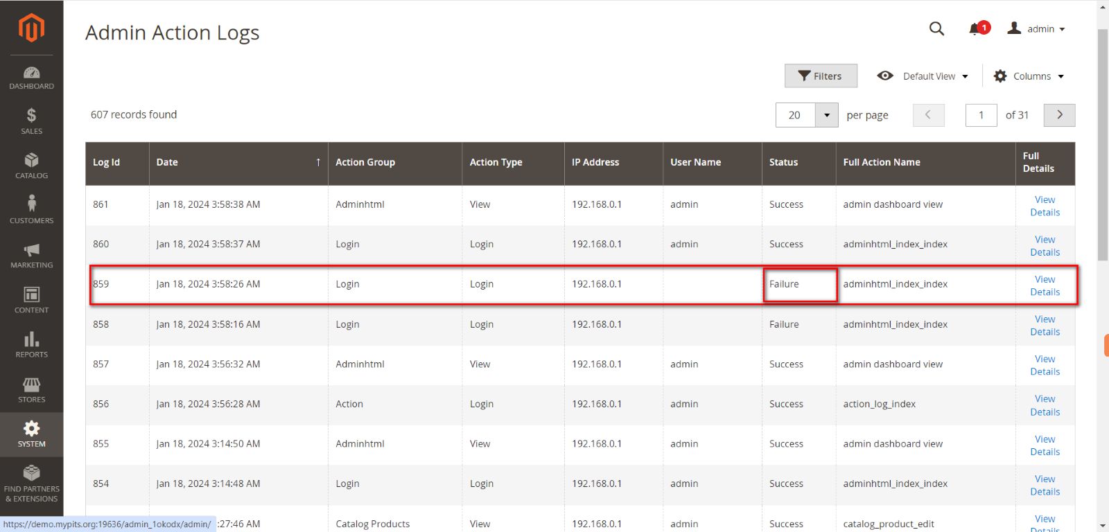Open Reports in the sidebar
Image resolution: width=1109 pixels, height=532 pixels.
[x=31, y=344]
